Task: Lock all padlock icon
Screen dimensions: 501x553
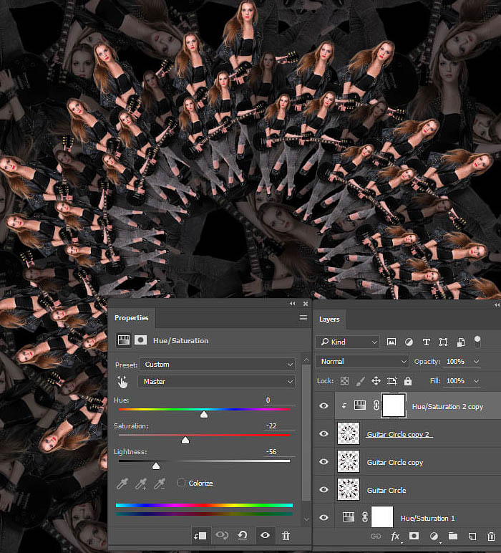Action: point(408,381)
